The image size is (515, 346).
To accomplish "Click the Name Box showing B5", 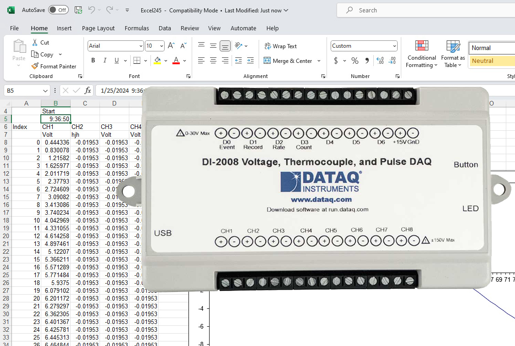I will pos(27,90).
